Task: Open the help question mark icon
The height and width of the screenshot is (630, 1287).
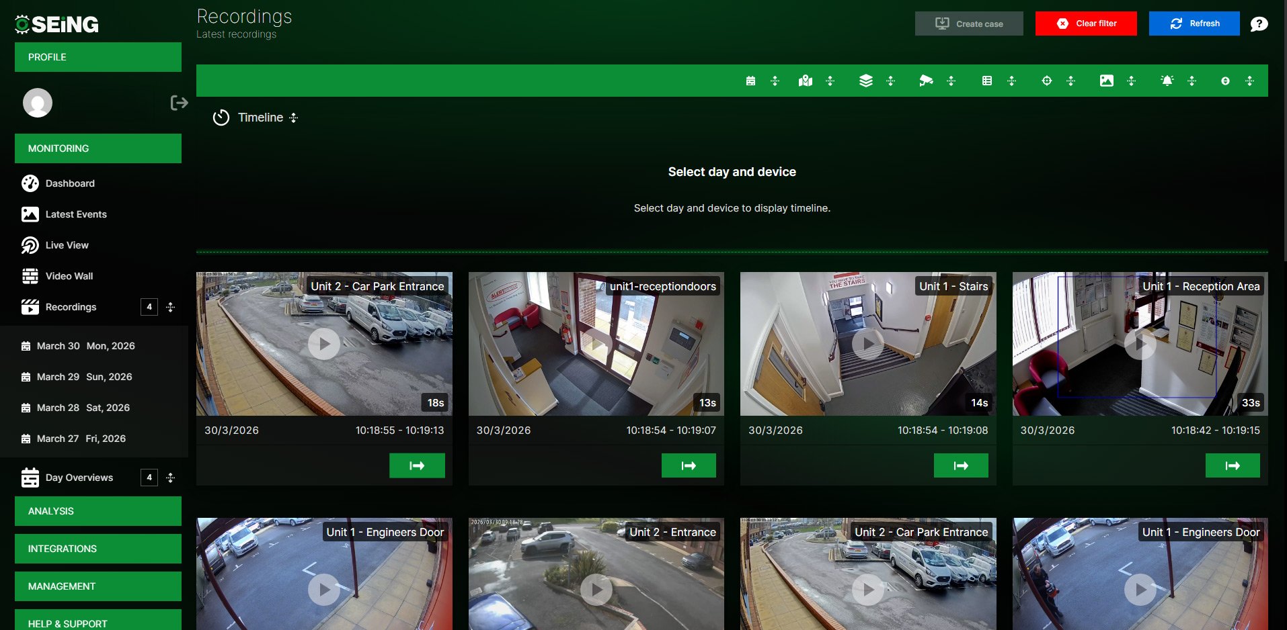Action: coord(1259,24)
